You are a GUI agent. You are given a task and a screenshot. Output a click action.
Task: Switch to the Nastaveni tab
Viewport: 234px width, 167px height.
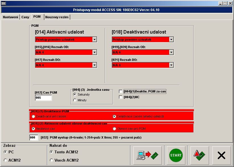[11, 17]
